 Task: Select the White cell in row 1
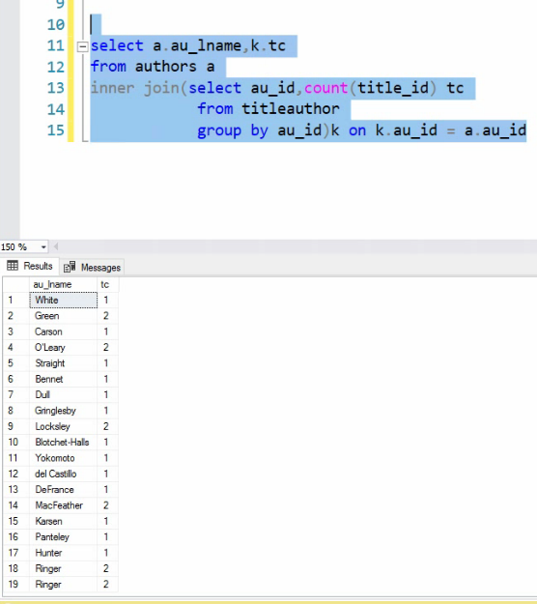[x=63, y=301]
